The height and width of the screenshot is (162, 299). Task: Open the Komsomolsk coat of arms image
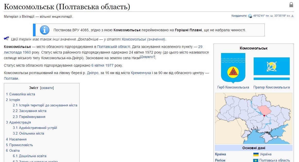[x=233, y=68]
